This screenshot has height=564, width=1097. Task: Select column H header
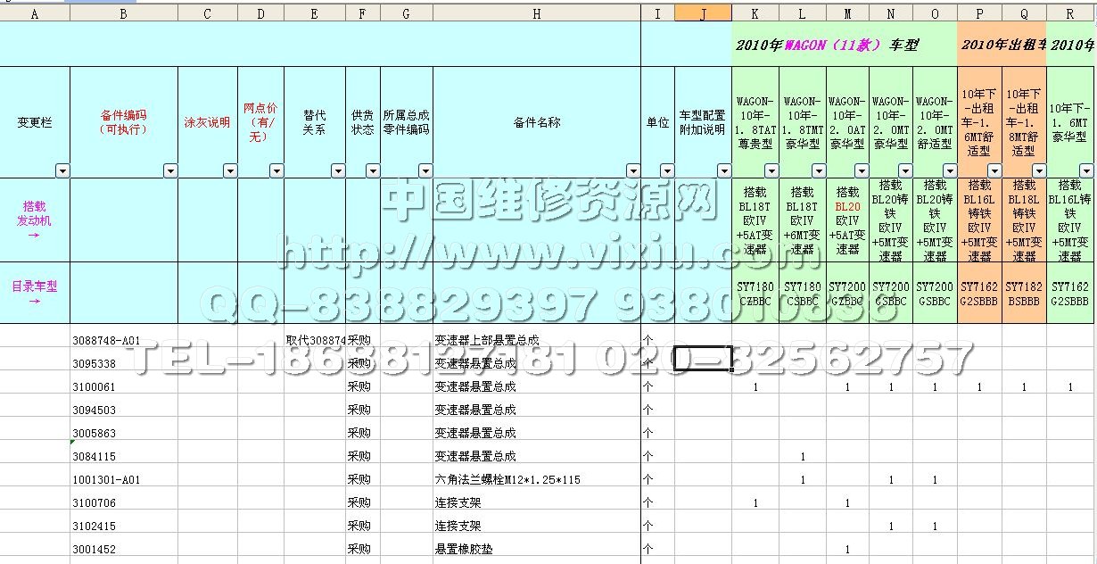click(x=536, y=14)
